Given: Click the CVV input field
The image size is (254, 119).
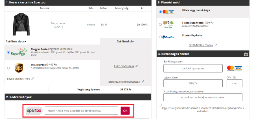Looking at the screenshot, I should coord(234,83).
